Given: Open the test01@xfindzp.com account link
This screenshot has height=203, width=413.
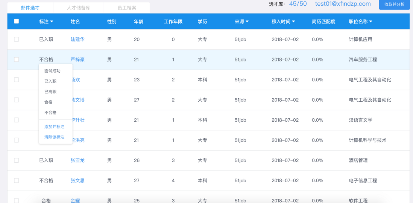Looking at the screenshot, I should pyautogui.click(x=343, y=4).
